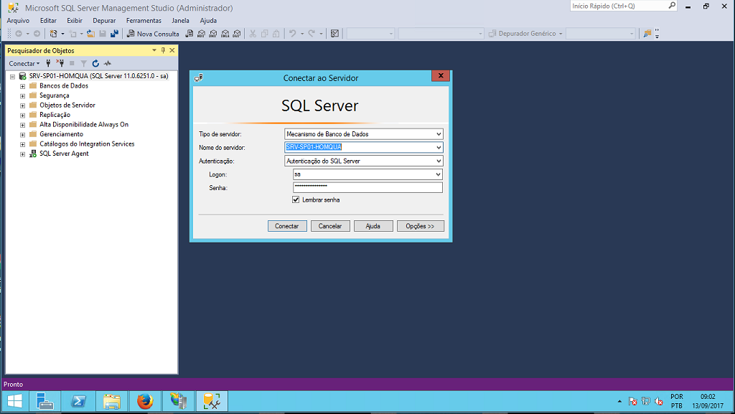Uncheck the Lembrar senha checkbox
Image resolution: width=735 pixels, height=414 pixels.
(296, 199)
